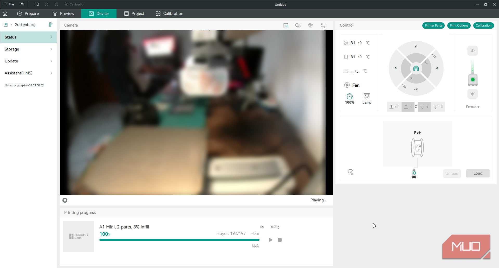Click the Print Options button

point(459,25)
